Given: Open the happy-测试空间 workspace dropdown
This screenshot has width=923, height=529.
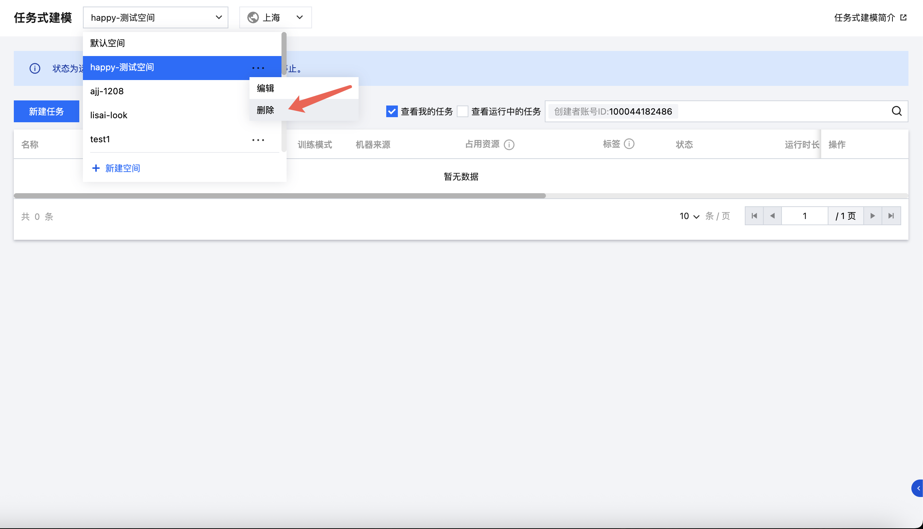Looking at the screenshot, I should (x=155, y=17).
